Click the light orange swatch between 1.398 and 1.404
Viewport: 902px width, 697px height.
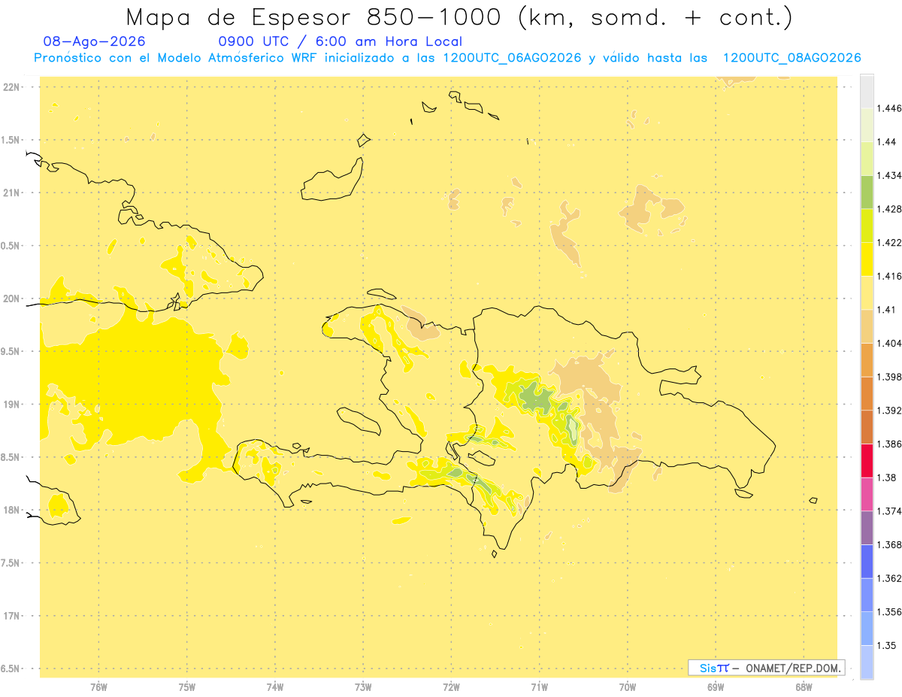coord(867,359)
